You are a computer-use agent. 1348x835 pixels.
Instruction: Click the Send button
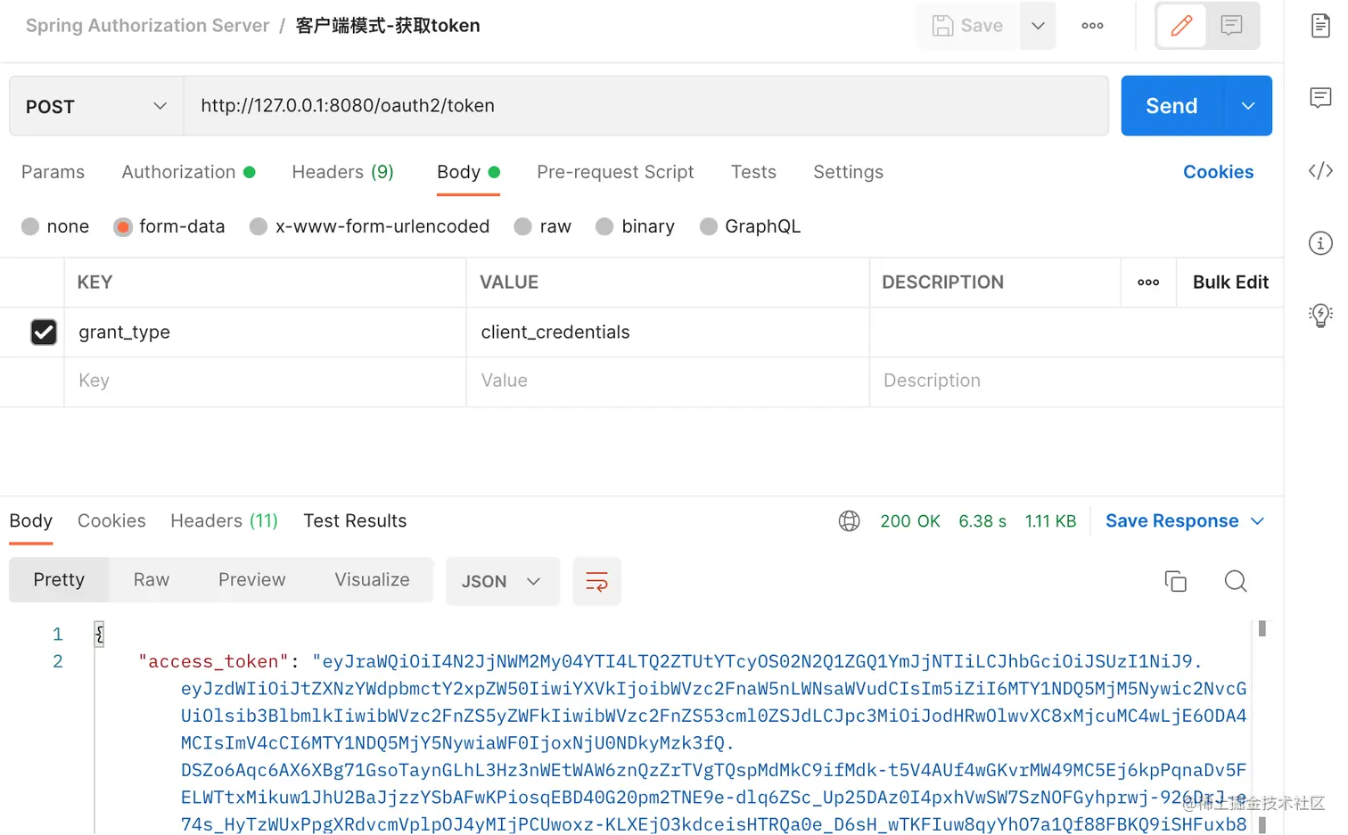(x=1171, y=105)
